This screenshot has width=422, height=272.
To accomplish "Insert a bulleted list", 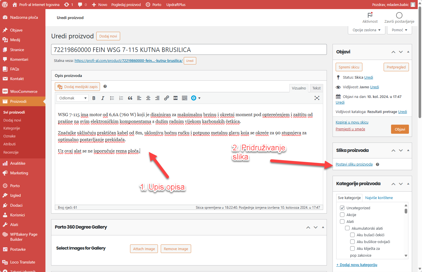I will point(112,98).
